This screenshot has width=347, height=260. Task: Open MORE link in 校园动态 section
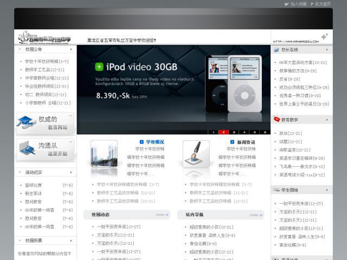tap(160, 215)
